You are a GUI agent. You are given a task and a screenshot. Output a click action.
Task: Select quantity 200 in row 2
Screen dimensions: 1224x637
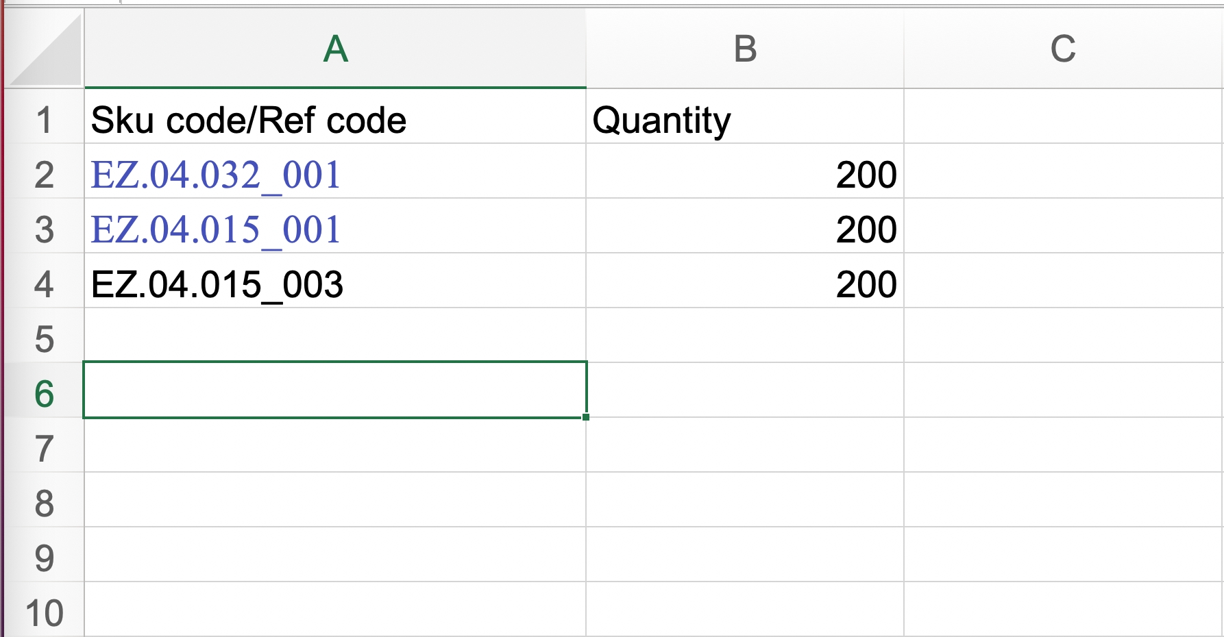[x=866, y=175]
